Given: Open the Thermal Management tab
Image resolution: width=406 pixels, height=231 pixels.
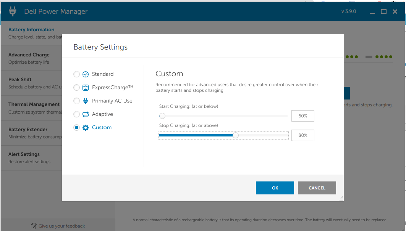Looking at the screenshot, I should [x=31, y=108].
